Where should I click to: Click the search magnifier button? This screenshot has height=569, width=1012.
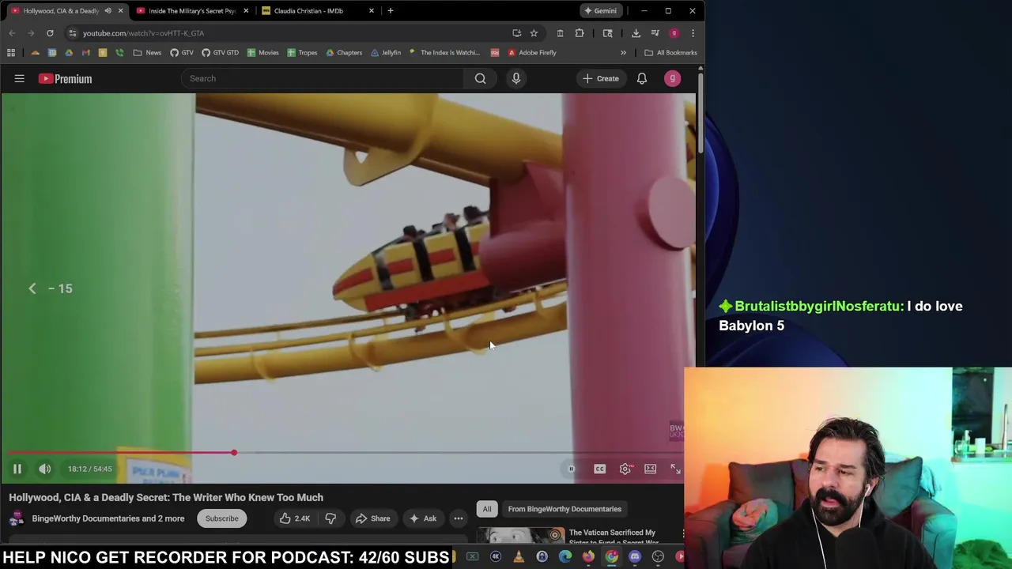(480, 78)
